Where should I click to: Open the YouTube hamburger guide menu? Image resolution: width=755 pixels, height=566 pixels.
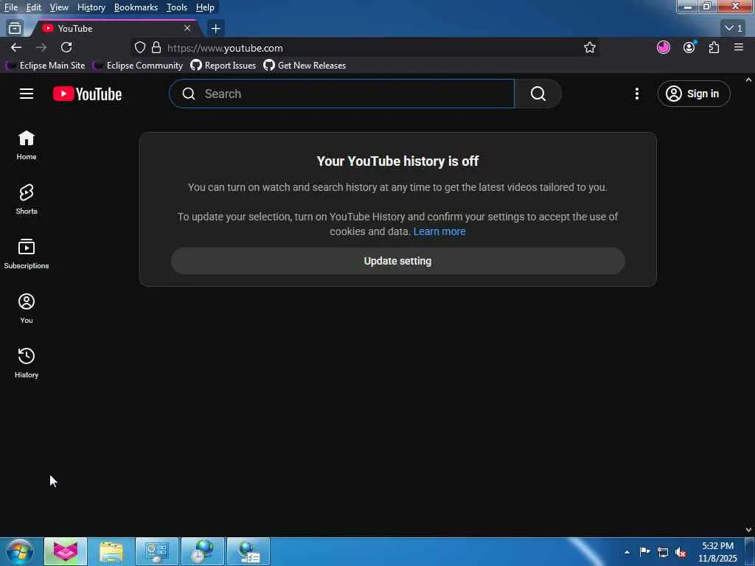(27, 94)
